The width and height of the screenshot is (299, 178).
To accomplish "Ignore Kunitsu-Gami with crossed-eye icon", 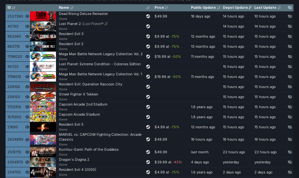I will [290, 152].
